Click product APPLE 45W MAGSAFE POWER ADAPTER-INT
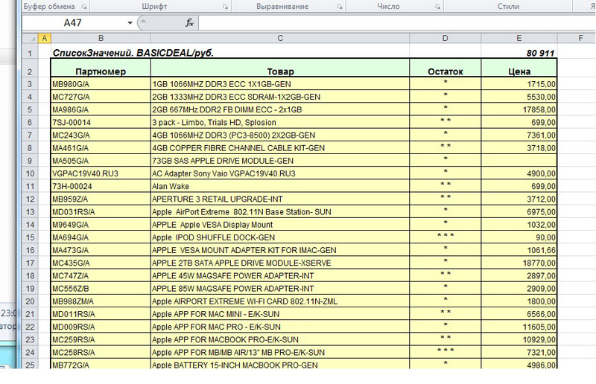This screenshot has width=596, height=384. [280, 276]
